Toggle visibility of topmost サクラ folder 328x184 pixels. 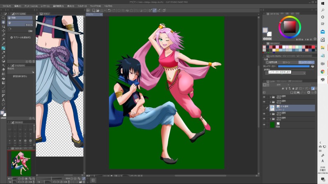pos(264,97)
